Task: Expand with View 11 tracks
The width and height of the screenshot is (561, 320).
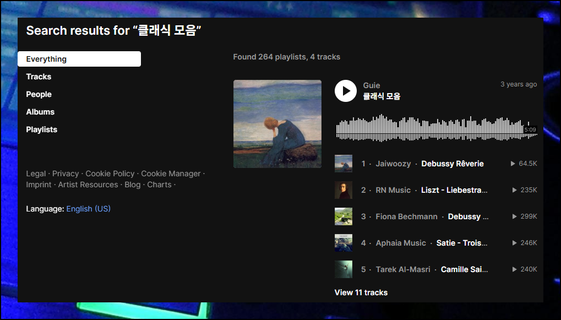Action: point(361,292)
